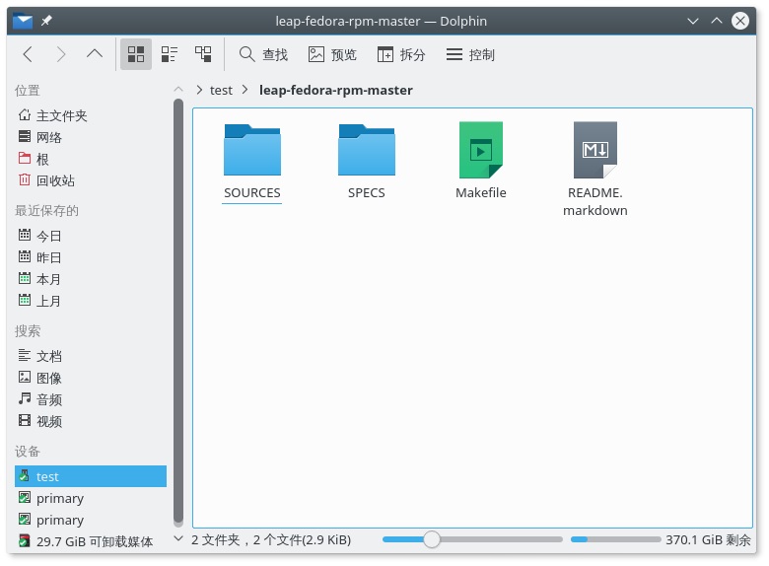Minimize the Dolphin window
This screenshot has width=769, height=566.
[692, 21]
